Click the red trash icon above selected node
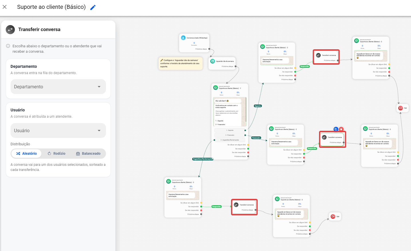Image resolution: width=411 pixels, height=251 pixels. 341,129
